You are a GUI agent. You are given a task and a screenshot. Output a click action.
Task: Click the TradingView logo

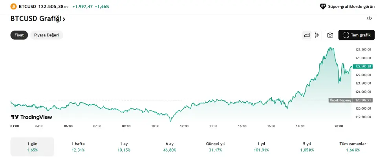31,117
